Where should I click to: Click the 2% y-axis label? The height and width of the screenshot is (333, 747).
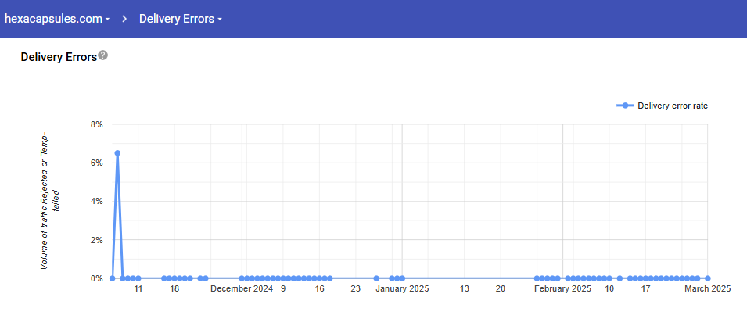tap(97, 240)
